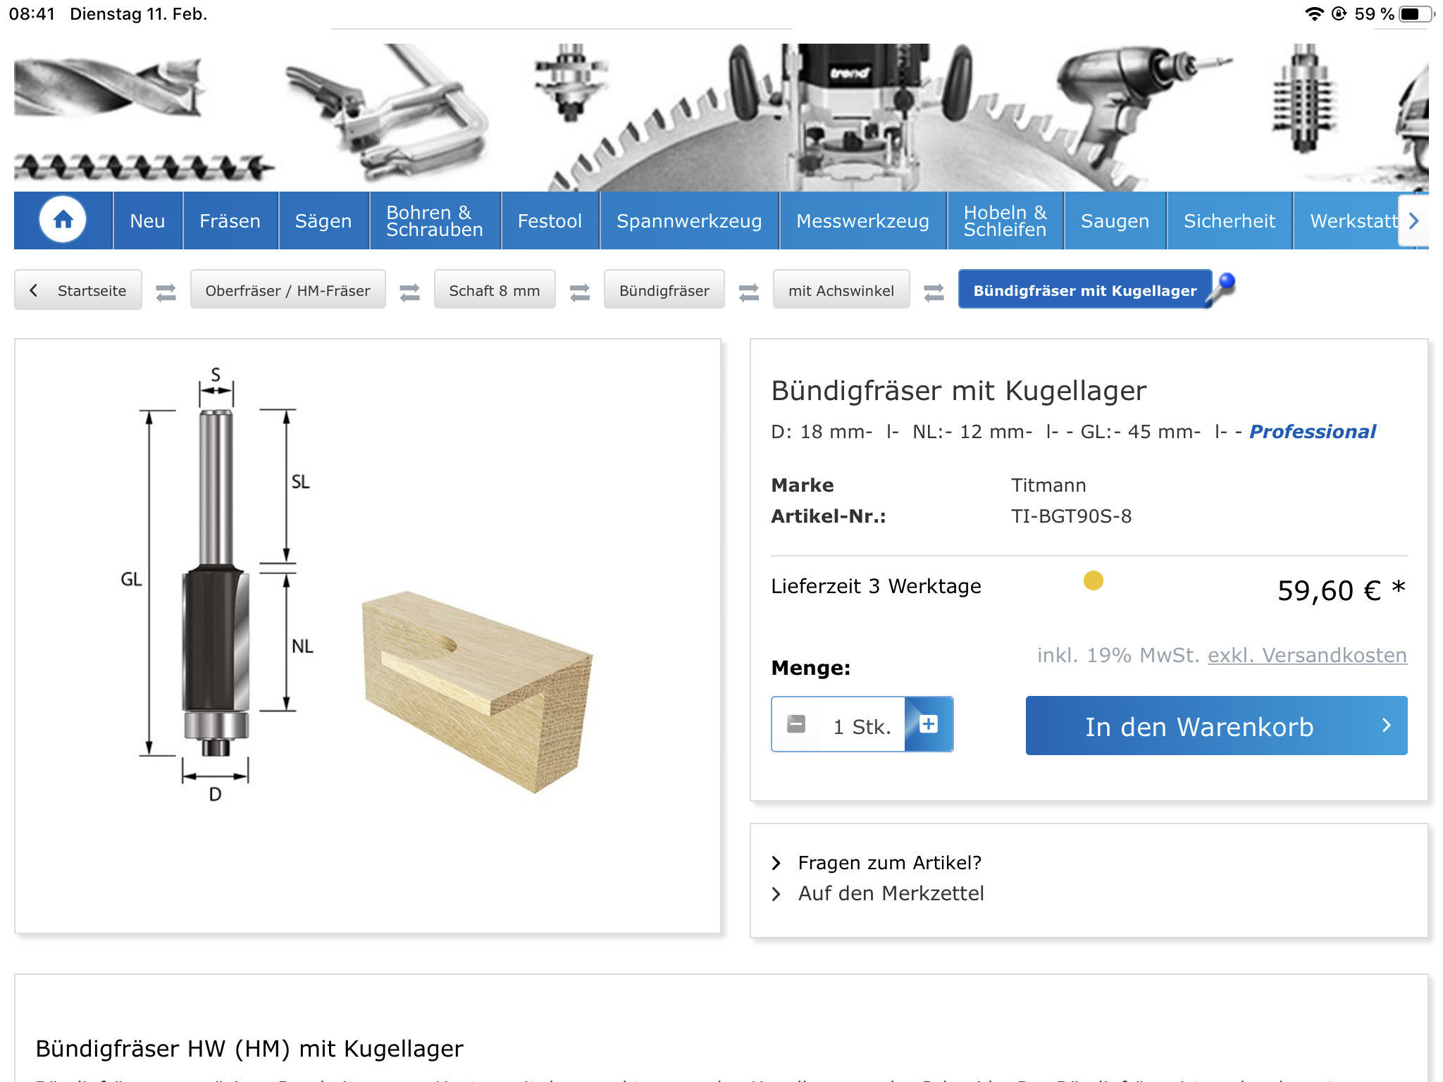
Task: Decrease quantity with the minus button
Action: pos(796,725)
